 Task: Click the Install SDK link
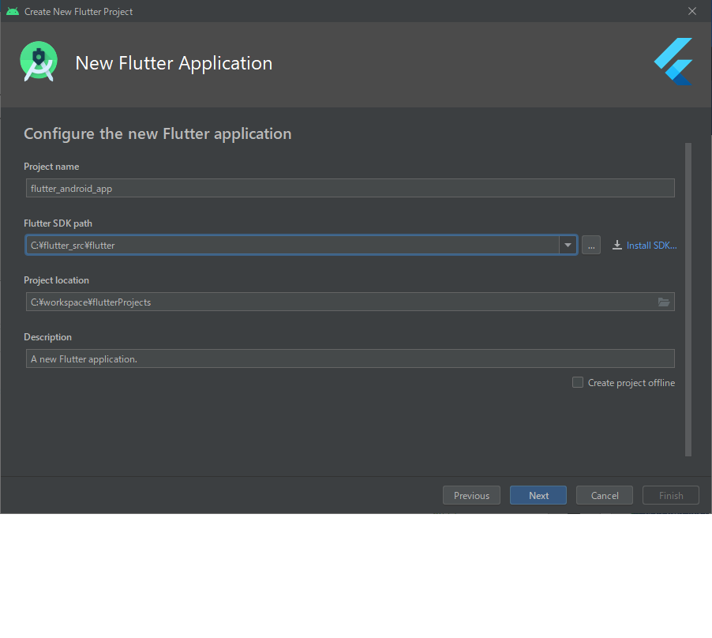(651, 246)
